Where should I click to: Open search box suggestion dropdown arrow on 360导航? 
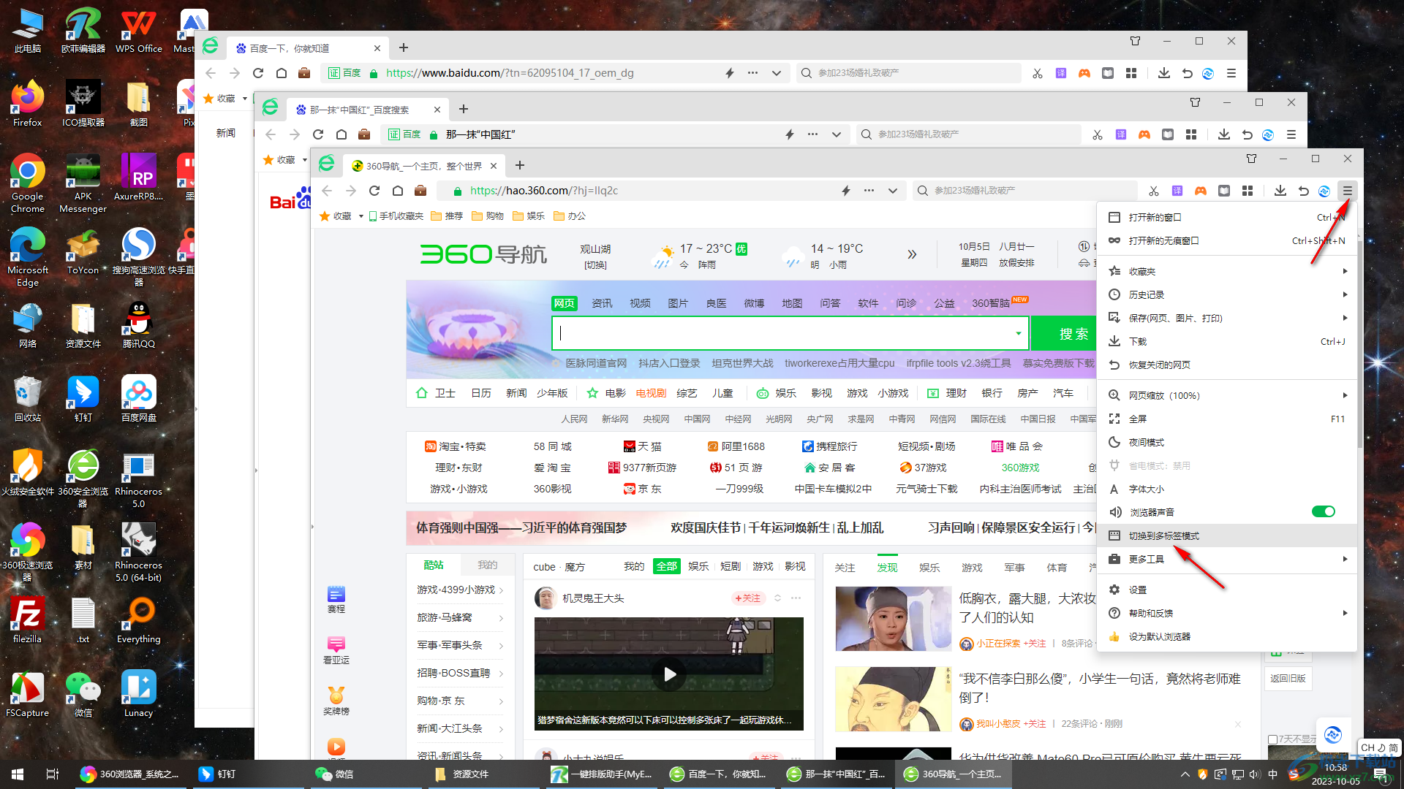click(x=1018, y=334)
